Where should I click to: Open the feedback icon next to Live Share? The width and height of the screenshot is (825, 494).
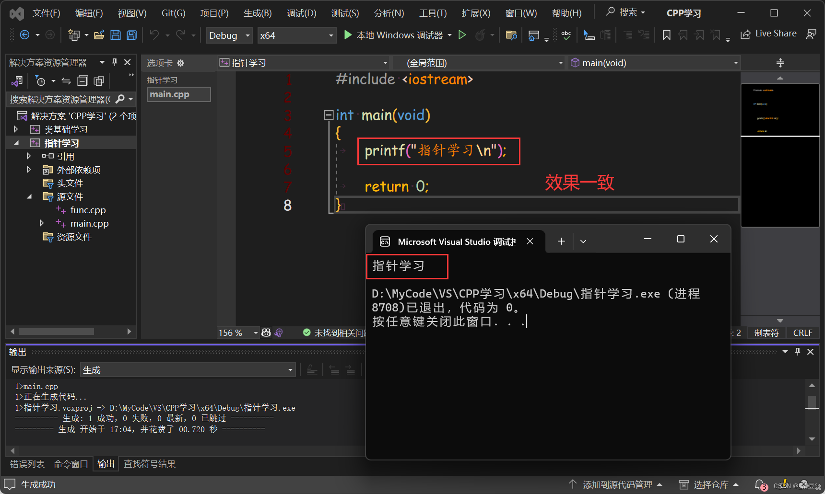(811, 34)
